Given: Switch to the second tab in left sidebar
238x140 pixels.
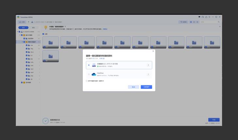Looking at the screenshot, I should point(33,27).
